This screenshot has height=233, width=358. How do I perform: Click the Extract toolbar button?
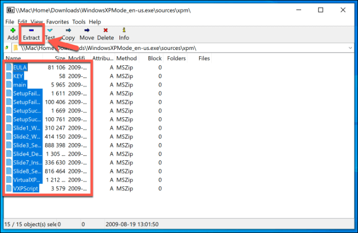(31, 34)
